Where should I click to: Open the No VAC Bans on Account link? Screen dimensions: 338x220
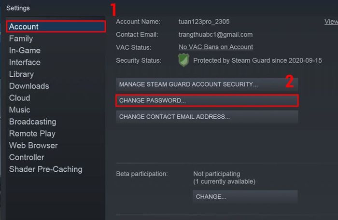point(216,47)
